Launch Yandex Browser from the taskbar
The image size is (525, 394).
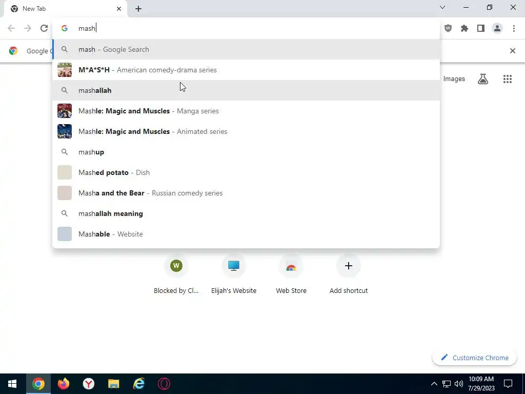[88, 384]
